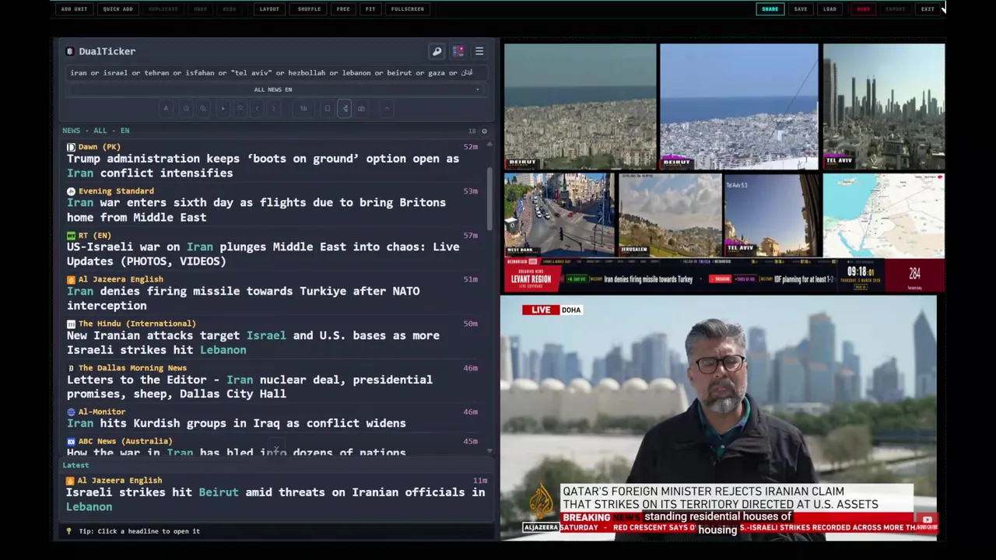Enter FULLSCREEN mode
The width and height of the screenshot is (996, 560).
pos(408,9)
